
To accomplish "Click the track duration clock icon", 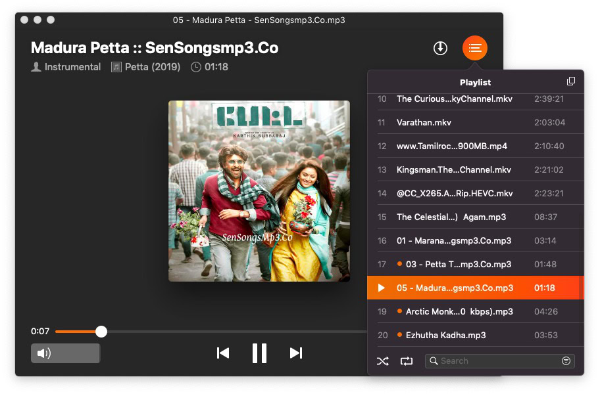I will 196,67.
